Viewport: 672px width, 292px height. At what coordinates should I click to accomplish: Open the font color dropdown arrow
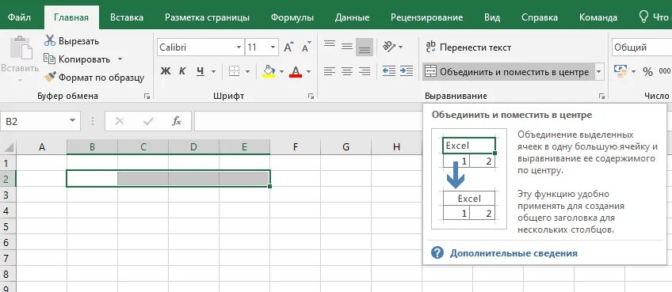click(x=308, y=71)
